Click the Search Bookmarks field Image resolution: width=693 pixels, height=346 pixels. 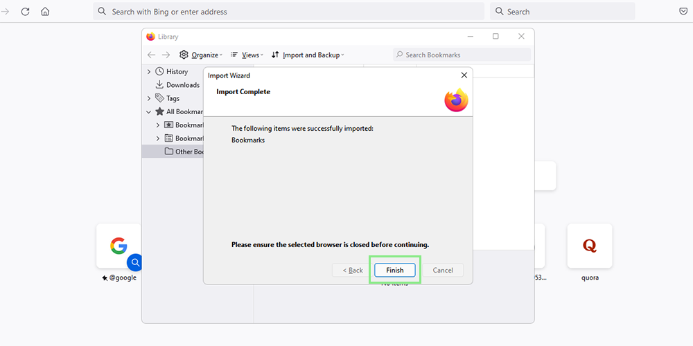[462, 55]
